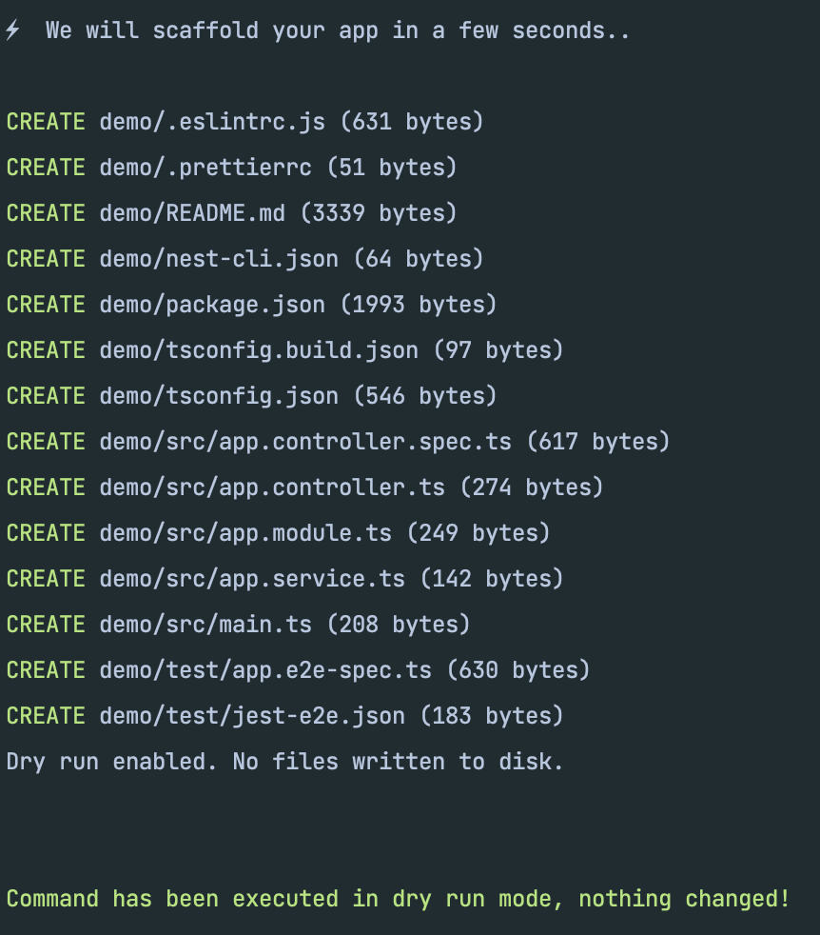Click the demo/.prettierrc path
This screenshot has height=935, width=820.
(205, 168)
